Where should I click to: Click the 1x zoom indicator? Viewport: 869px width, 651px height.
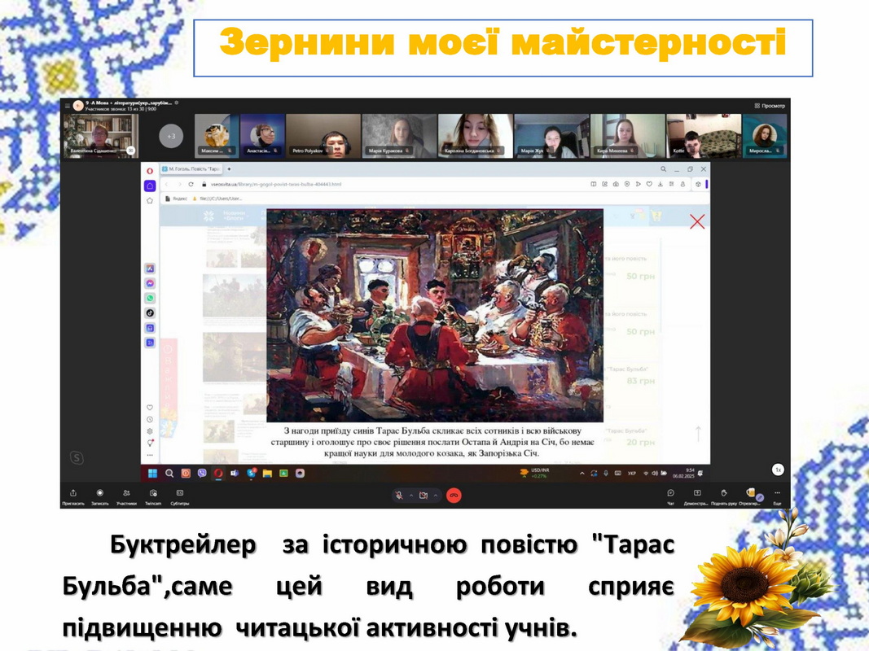tap(778, 470)
